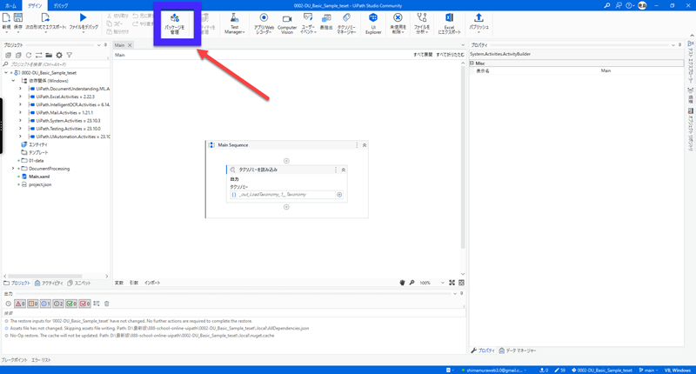The image size is (696, 374).
Task: Open the Data Manager (データマネージャー) tab
Action: (517, 351)
